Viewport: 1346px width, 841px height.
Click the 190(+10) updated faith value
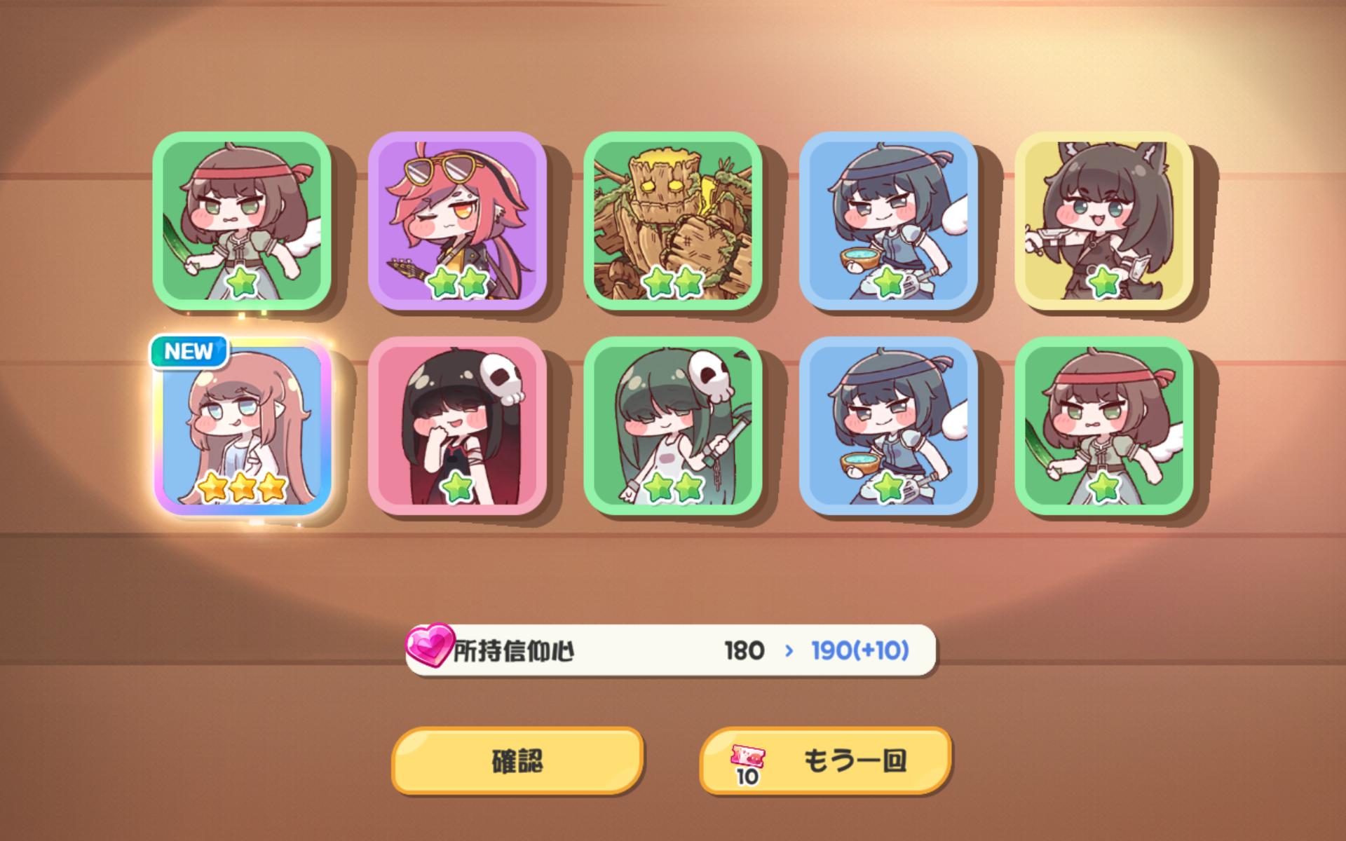(x=860, y=650)
